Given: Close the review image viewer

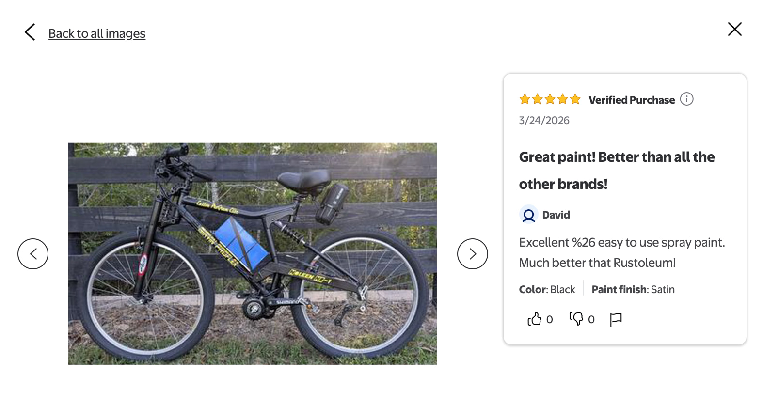Looking at the screenshot, I should [x=734, y=29].
